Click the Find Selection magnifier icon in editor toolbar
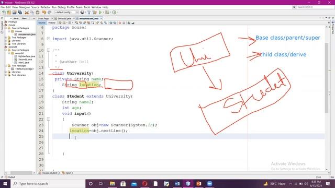 tap(76, 23)
